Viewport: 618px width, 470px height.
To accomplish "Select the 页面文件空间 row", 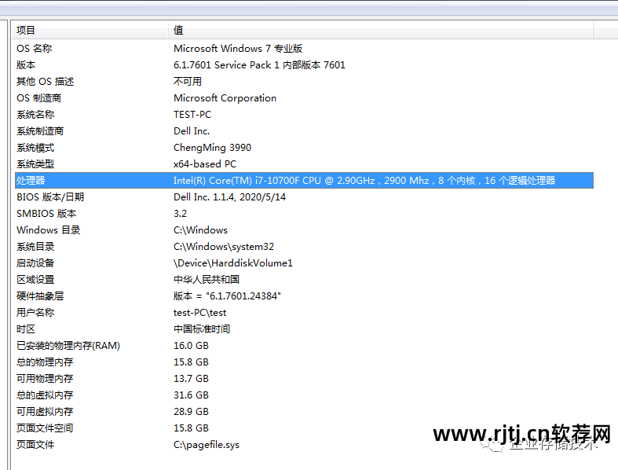I will point(304,428).
